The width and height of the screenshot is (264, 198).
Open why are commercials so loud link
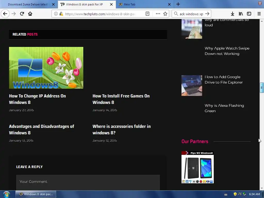(227, 22)
